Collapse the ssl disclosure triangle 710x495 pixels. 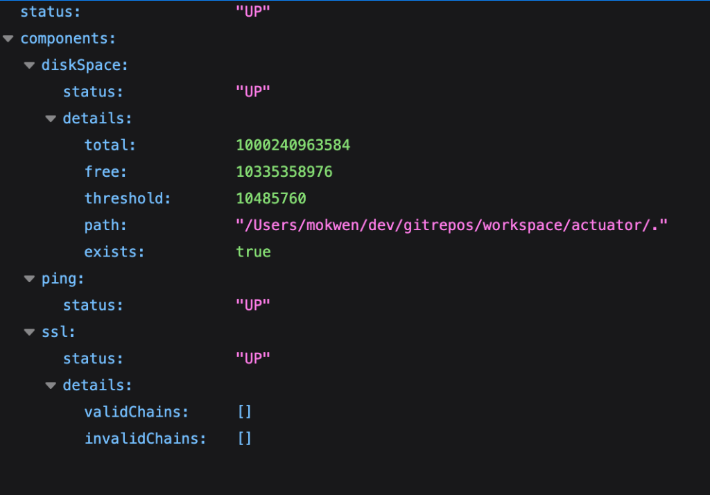pos(29,332)
